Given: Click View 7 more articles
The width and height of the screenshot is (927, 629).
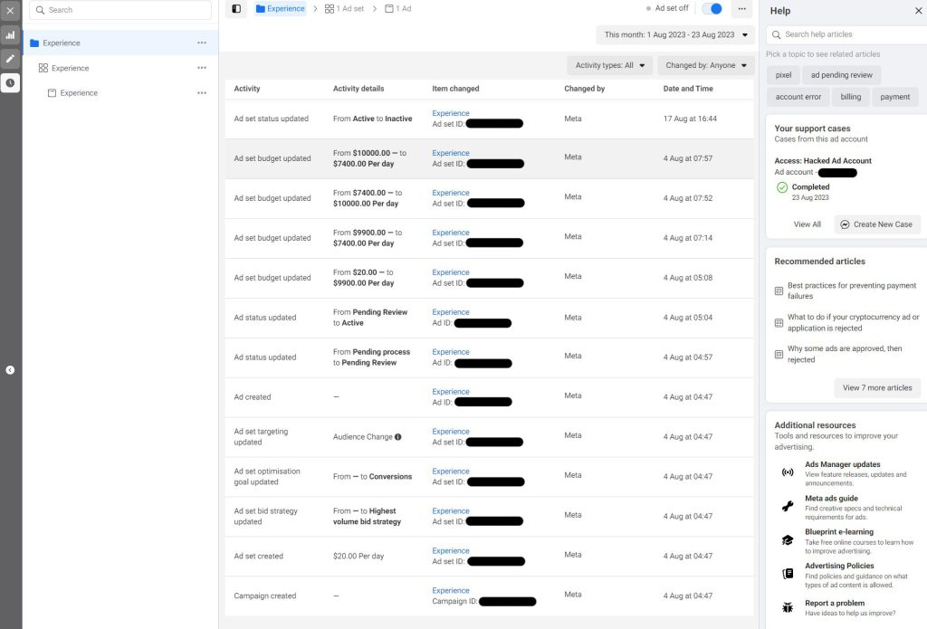Looking at the screenshot, I should (x=877, y=387).
